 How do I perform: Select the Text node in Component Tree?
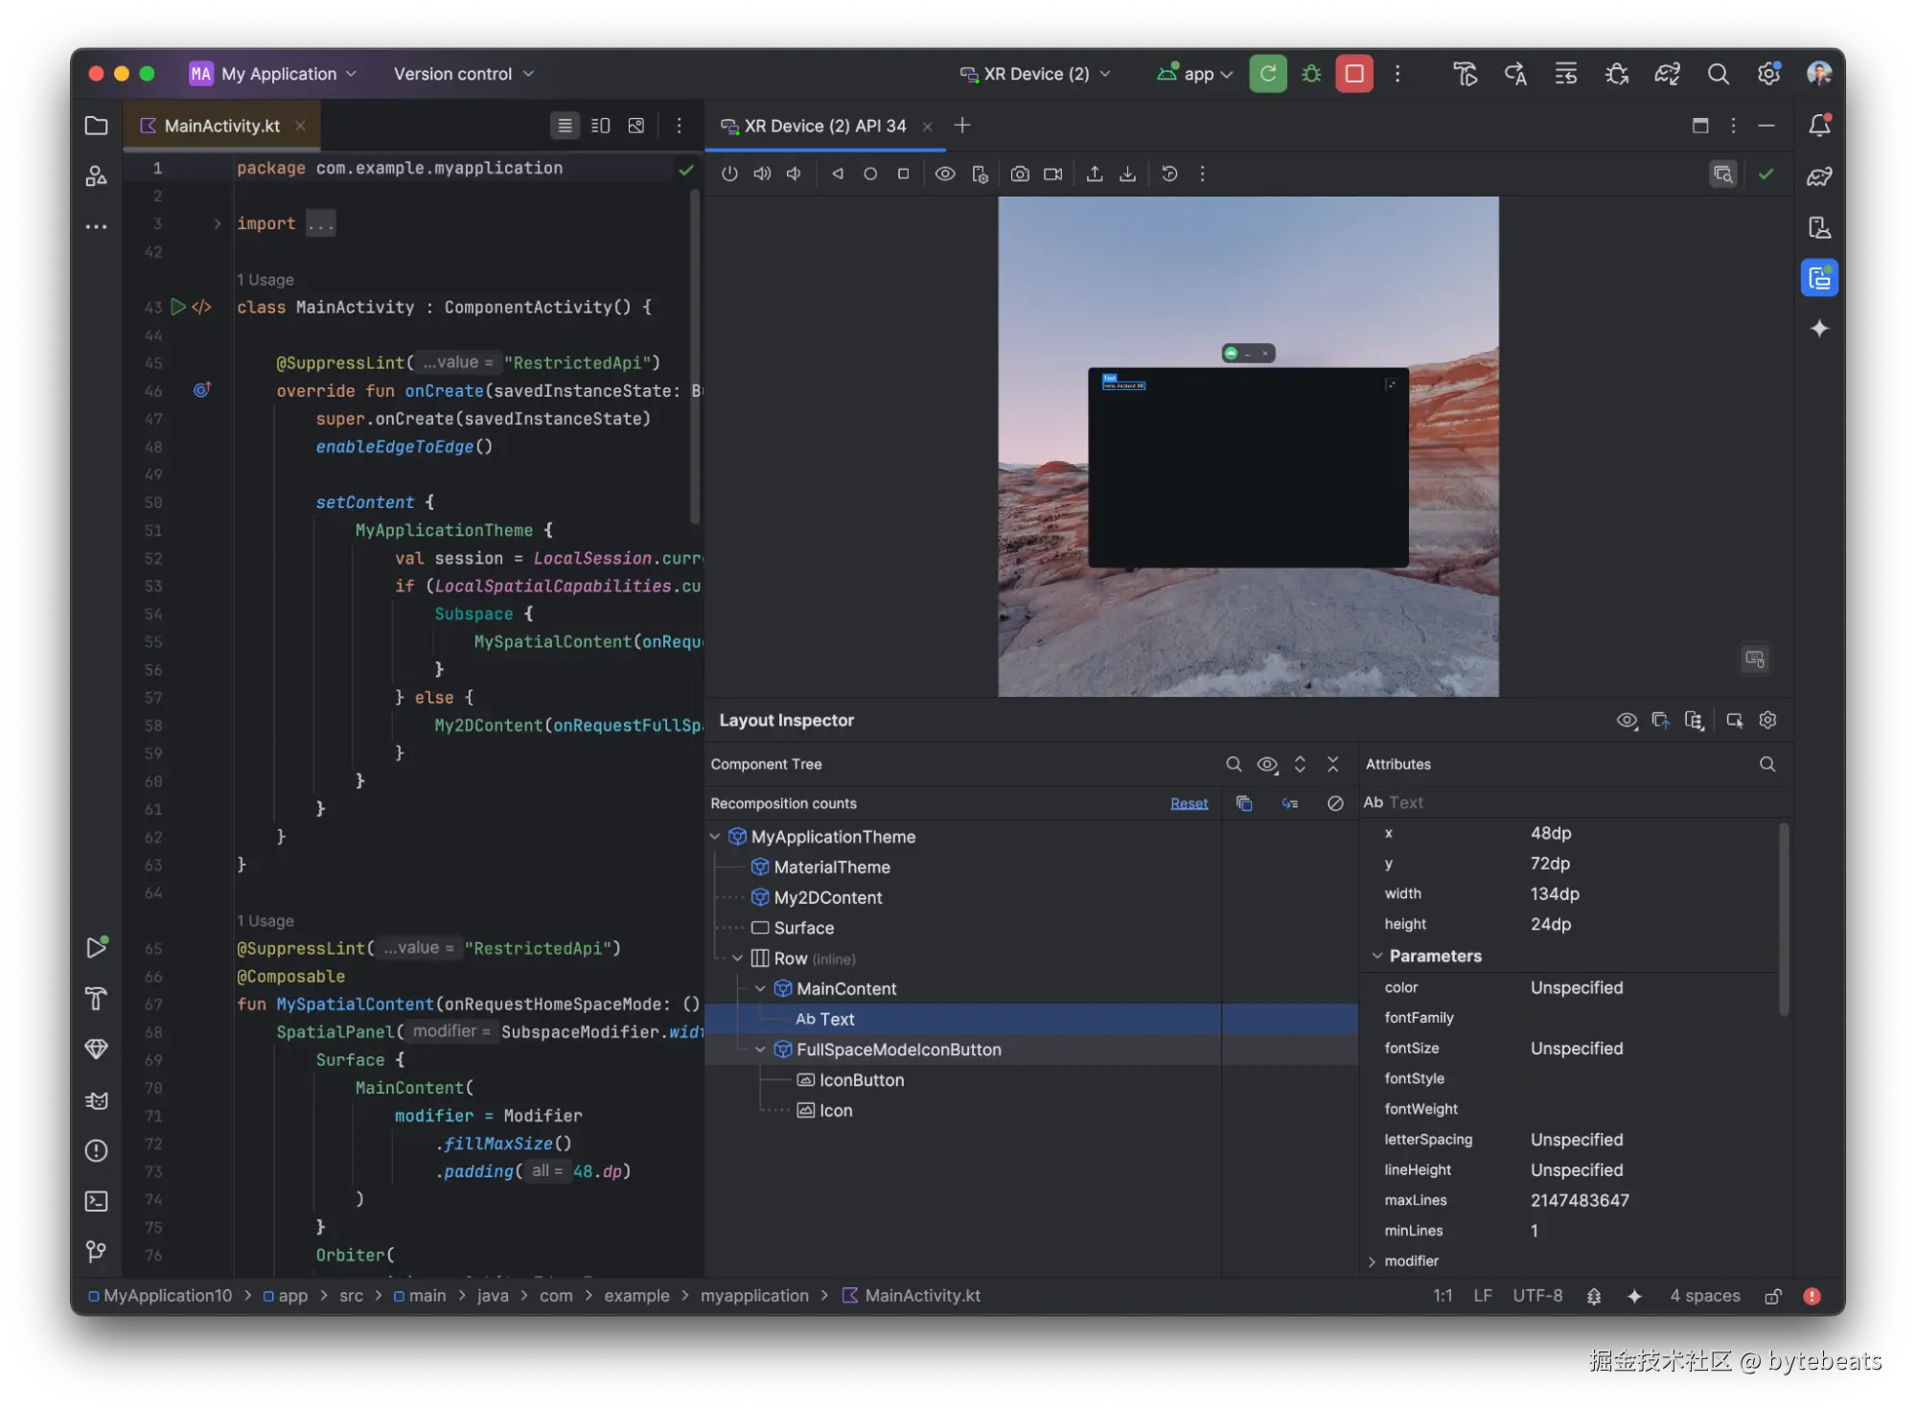coord(826,1019)
